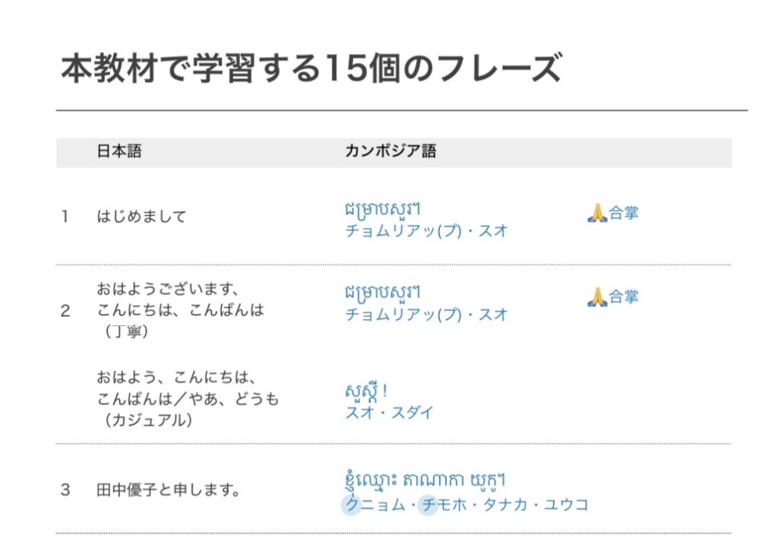Click the スオ・スダイ reading link
Image resolution: width=778 pixels, height=539 pixels.
tap(389, 413)
